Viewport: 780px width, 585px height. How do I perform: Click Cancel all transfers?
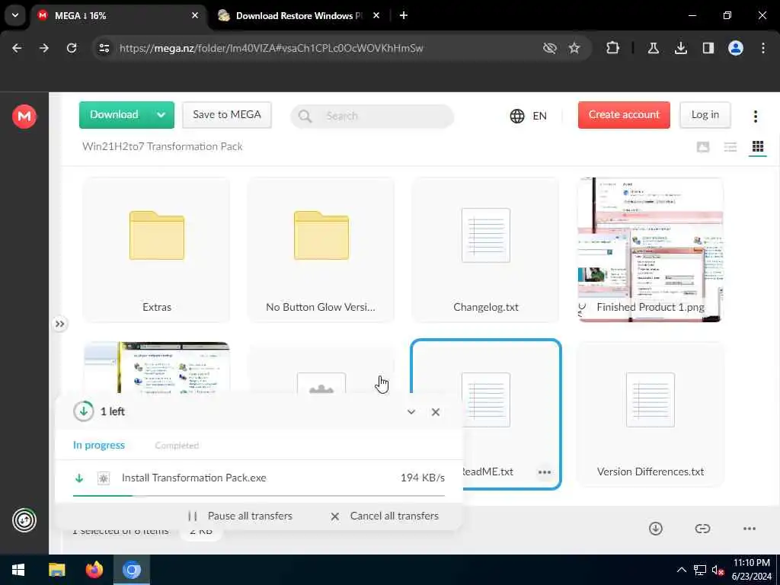click(385, 516)
